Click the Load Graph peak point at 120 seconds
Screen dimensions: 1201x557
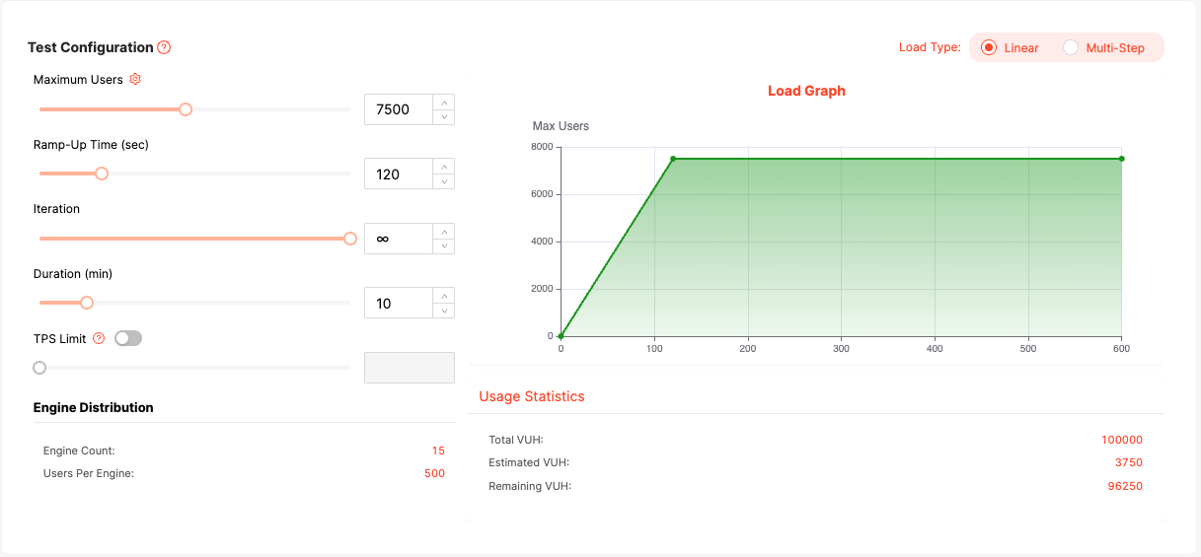[x=673, y=159]
